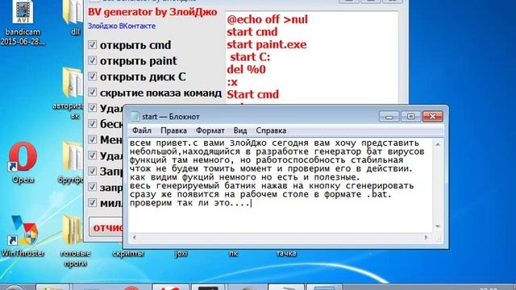Select the пк desktop item label

point(233,254)
